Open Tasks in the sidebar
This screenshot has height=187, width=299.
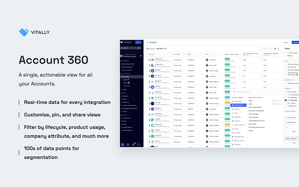pos(124,99)
